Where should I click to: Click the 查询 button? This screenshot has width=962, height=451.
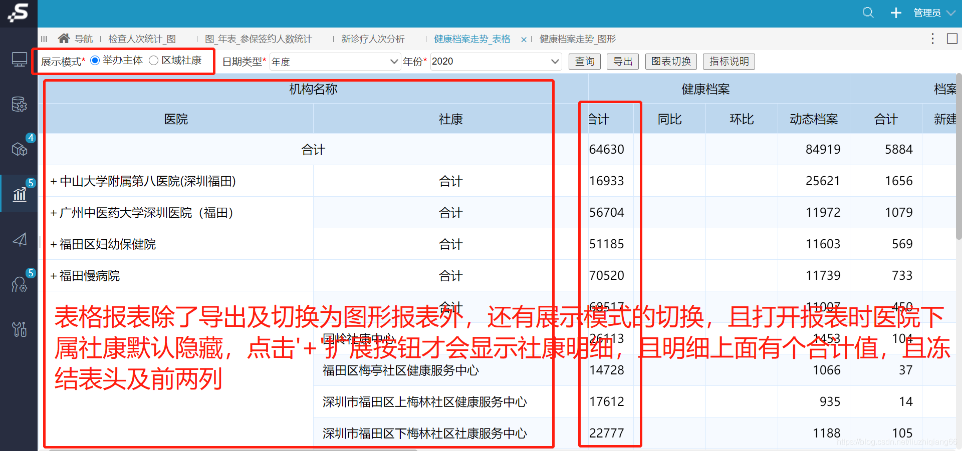tap(585, 62)
